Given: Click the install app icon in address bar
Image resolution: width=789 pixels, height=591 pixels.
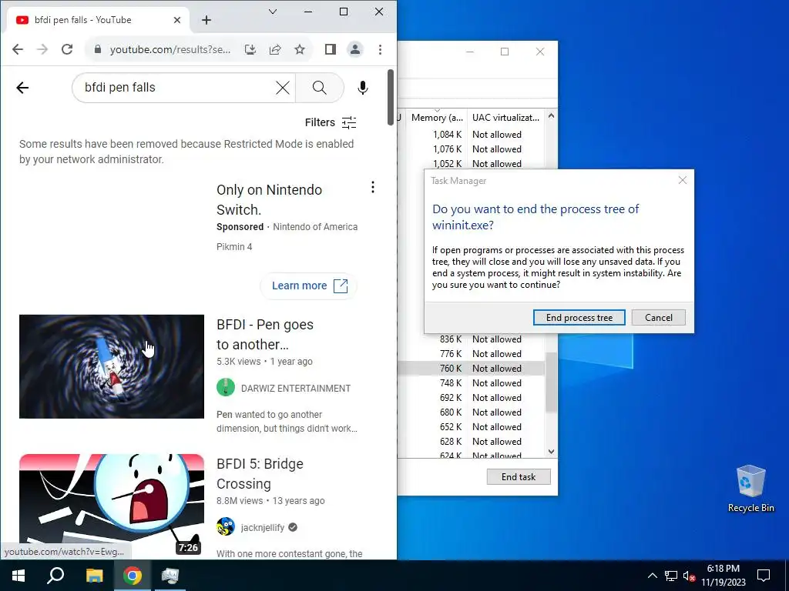Looking at the screenshot, I should coord(250,49).
